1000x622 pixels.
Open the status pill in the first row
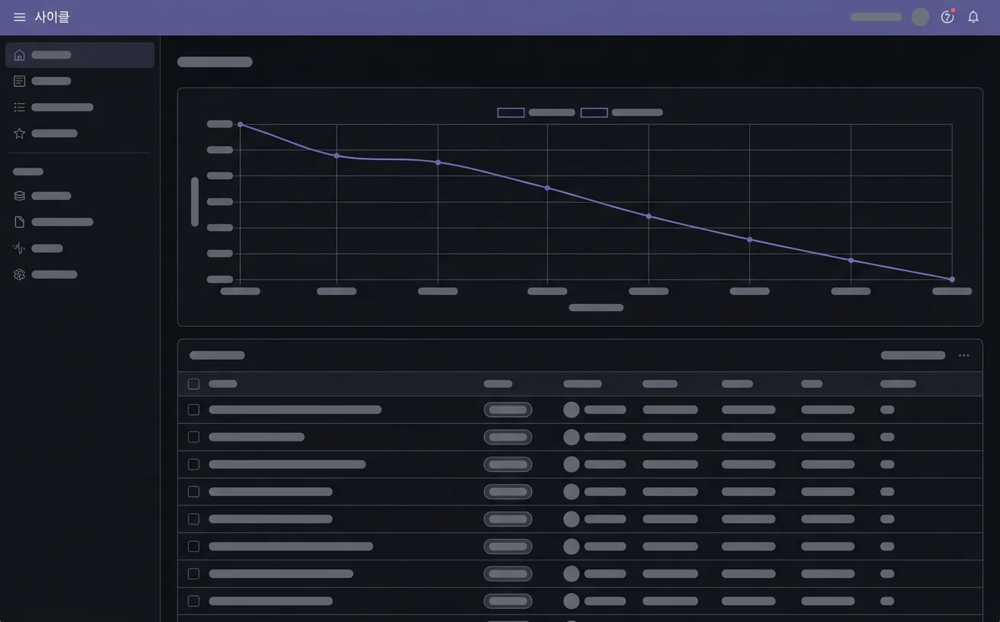pos(508,410)
